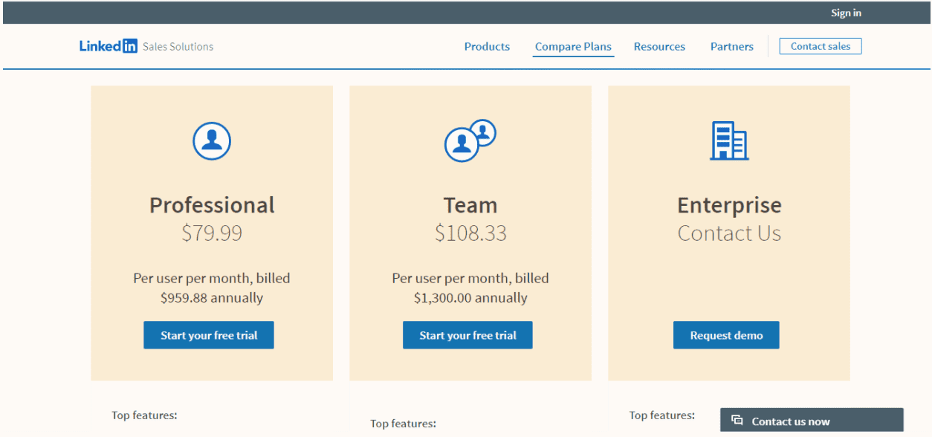Click the chat icon in Contact us now
Screen dimensions: 932x437
pos(737,421)
